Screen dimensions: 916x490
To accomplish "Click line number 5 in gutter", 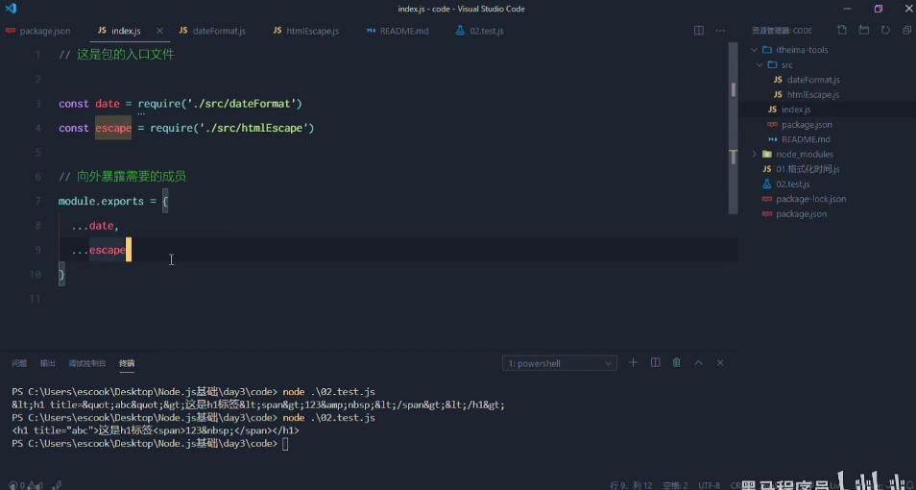I will click(38, 153).
